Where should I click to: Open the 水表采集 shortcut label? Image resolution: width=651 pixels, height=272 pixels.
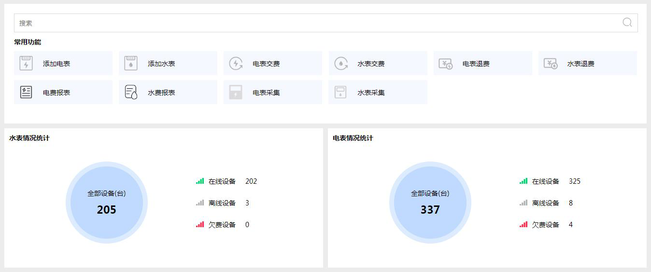(371, 93)
